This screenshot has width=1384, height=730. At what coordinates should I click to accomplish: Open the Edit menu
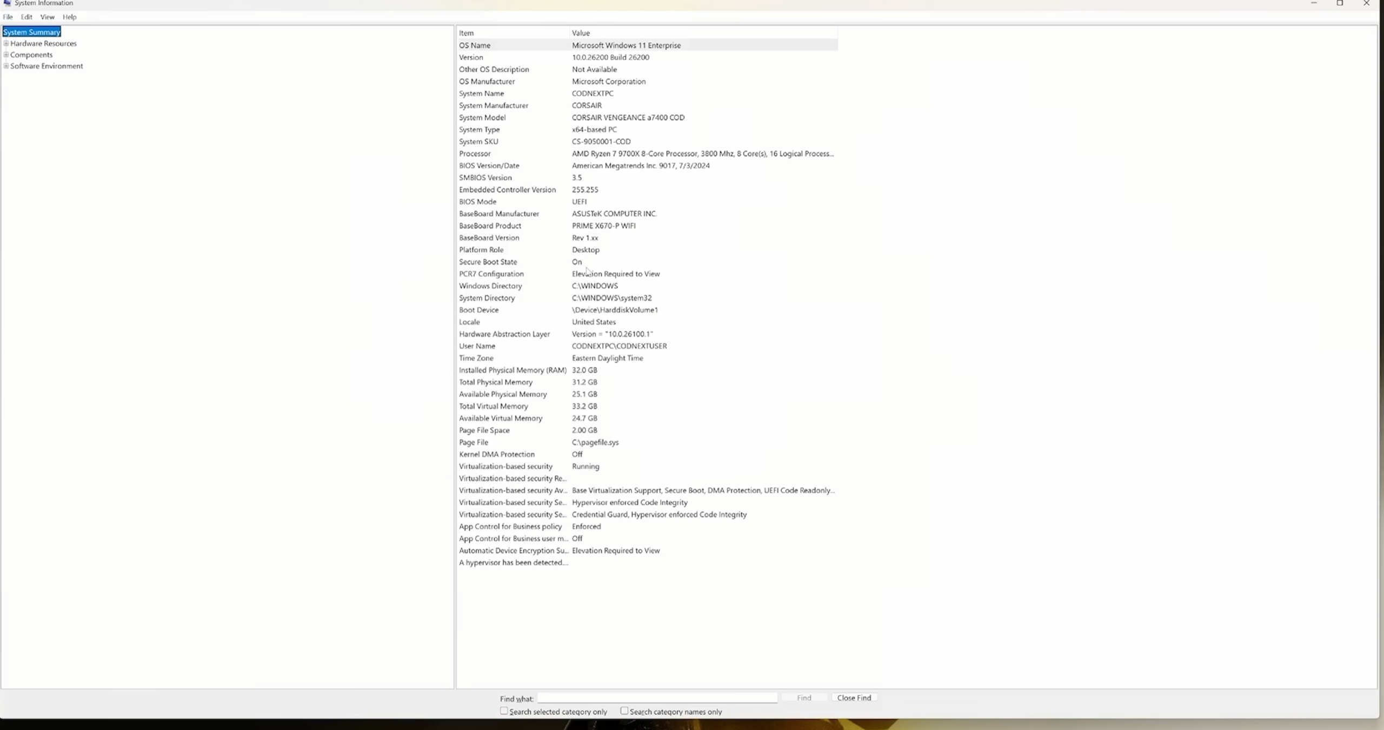pos(26,17)
